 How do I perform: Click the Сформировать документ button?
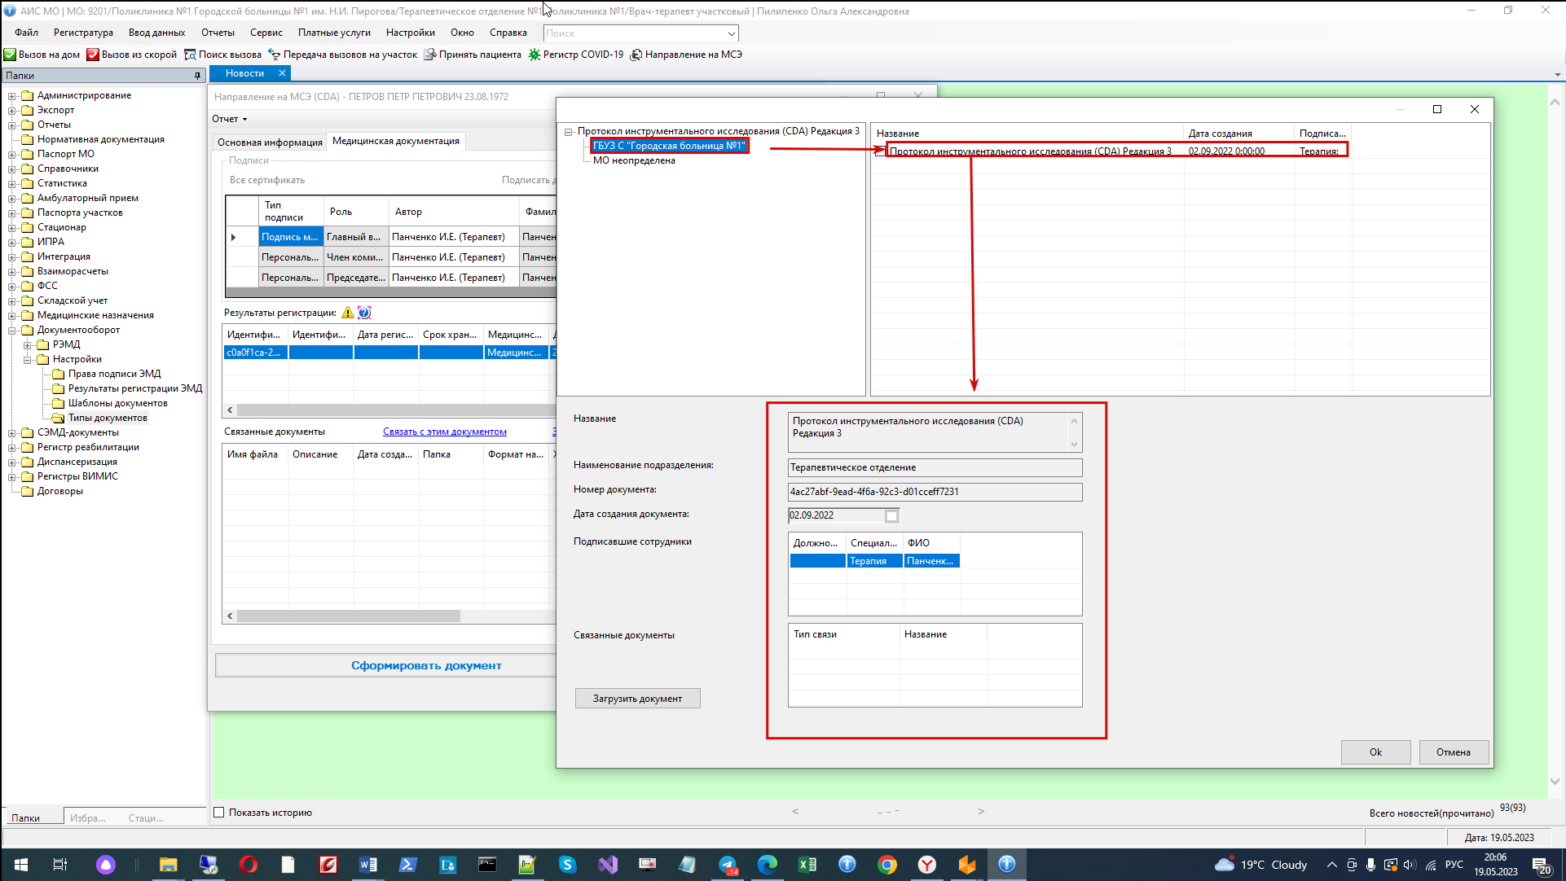point(426,665)
